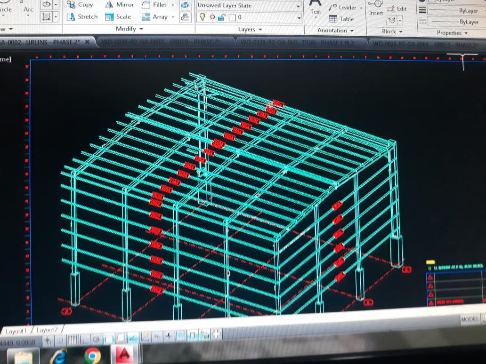Expand the Properties panel

pos(452,33)
